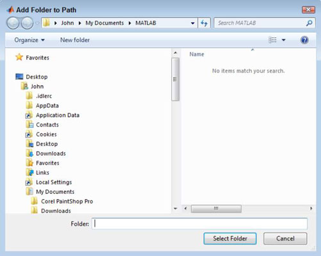Select MATLAB in the address breadcrumb

(x=145, y=23)
